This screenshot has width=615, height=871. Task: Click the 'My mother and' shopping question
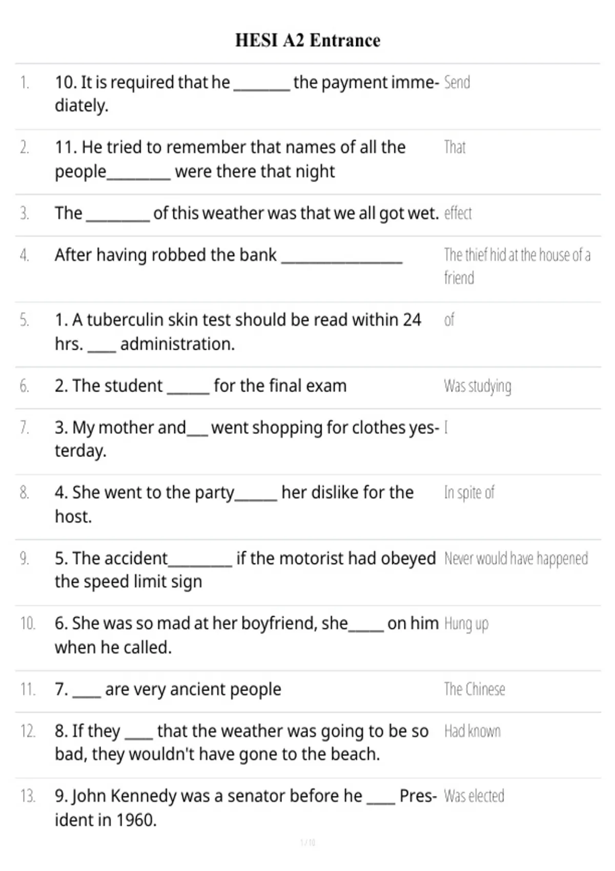pos(247,439)
